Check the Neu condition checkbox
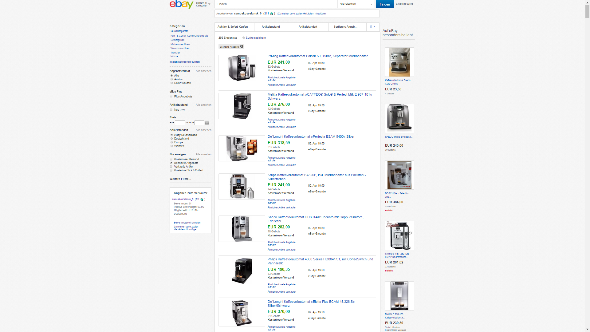 point(171,110)
